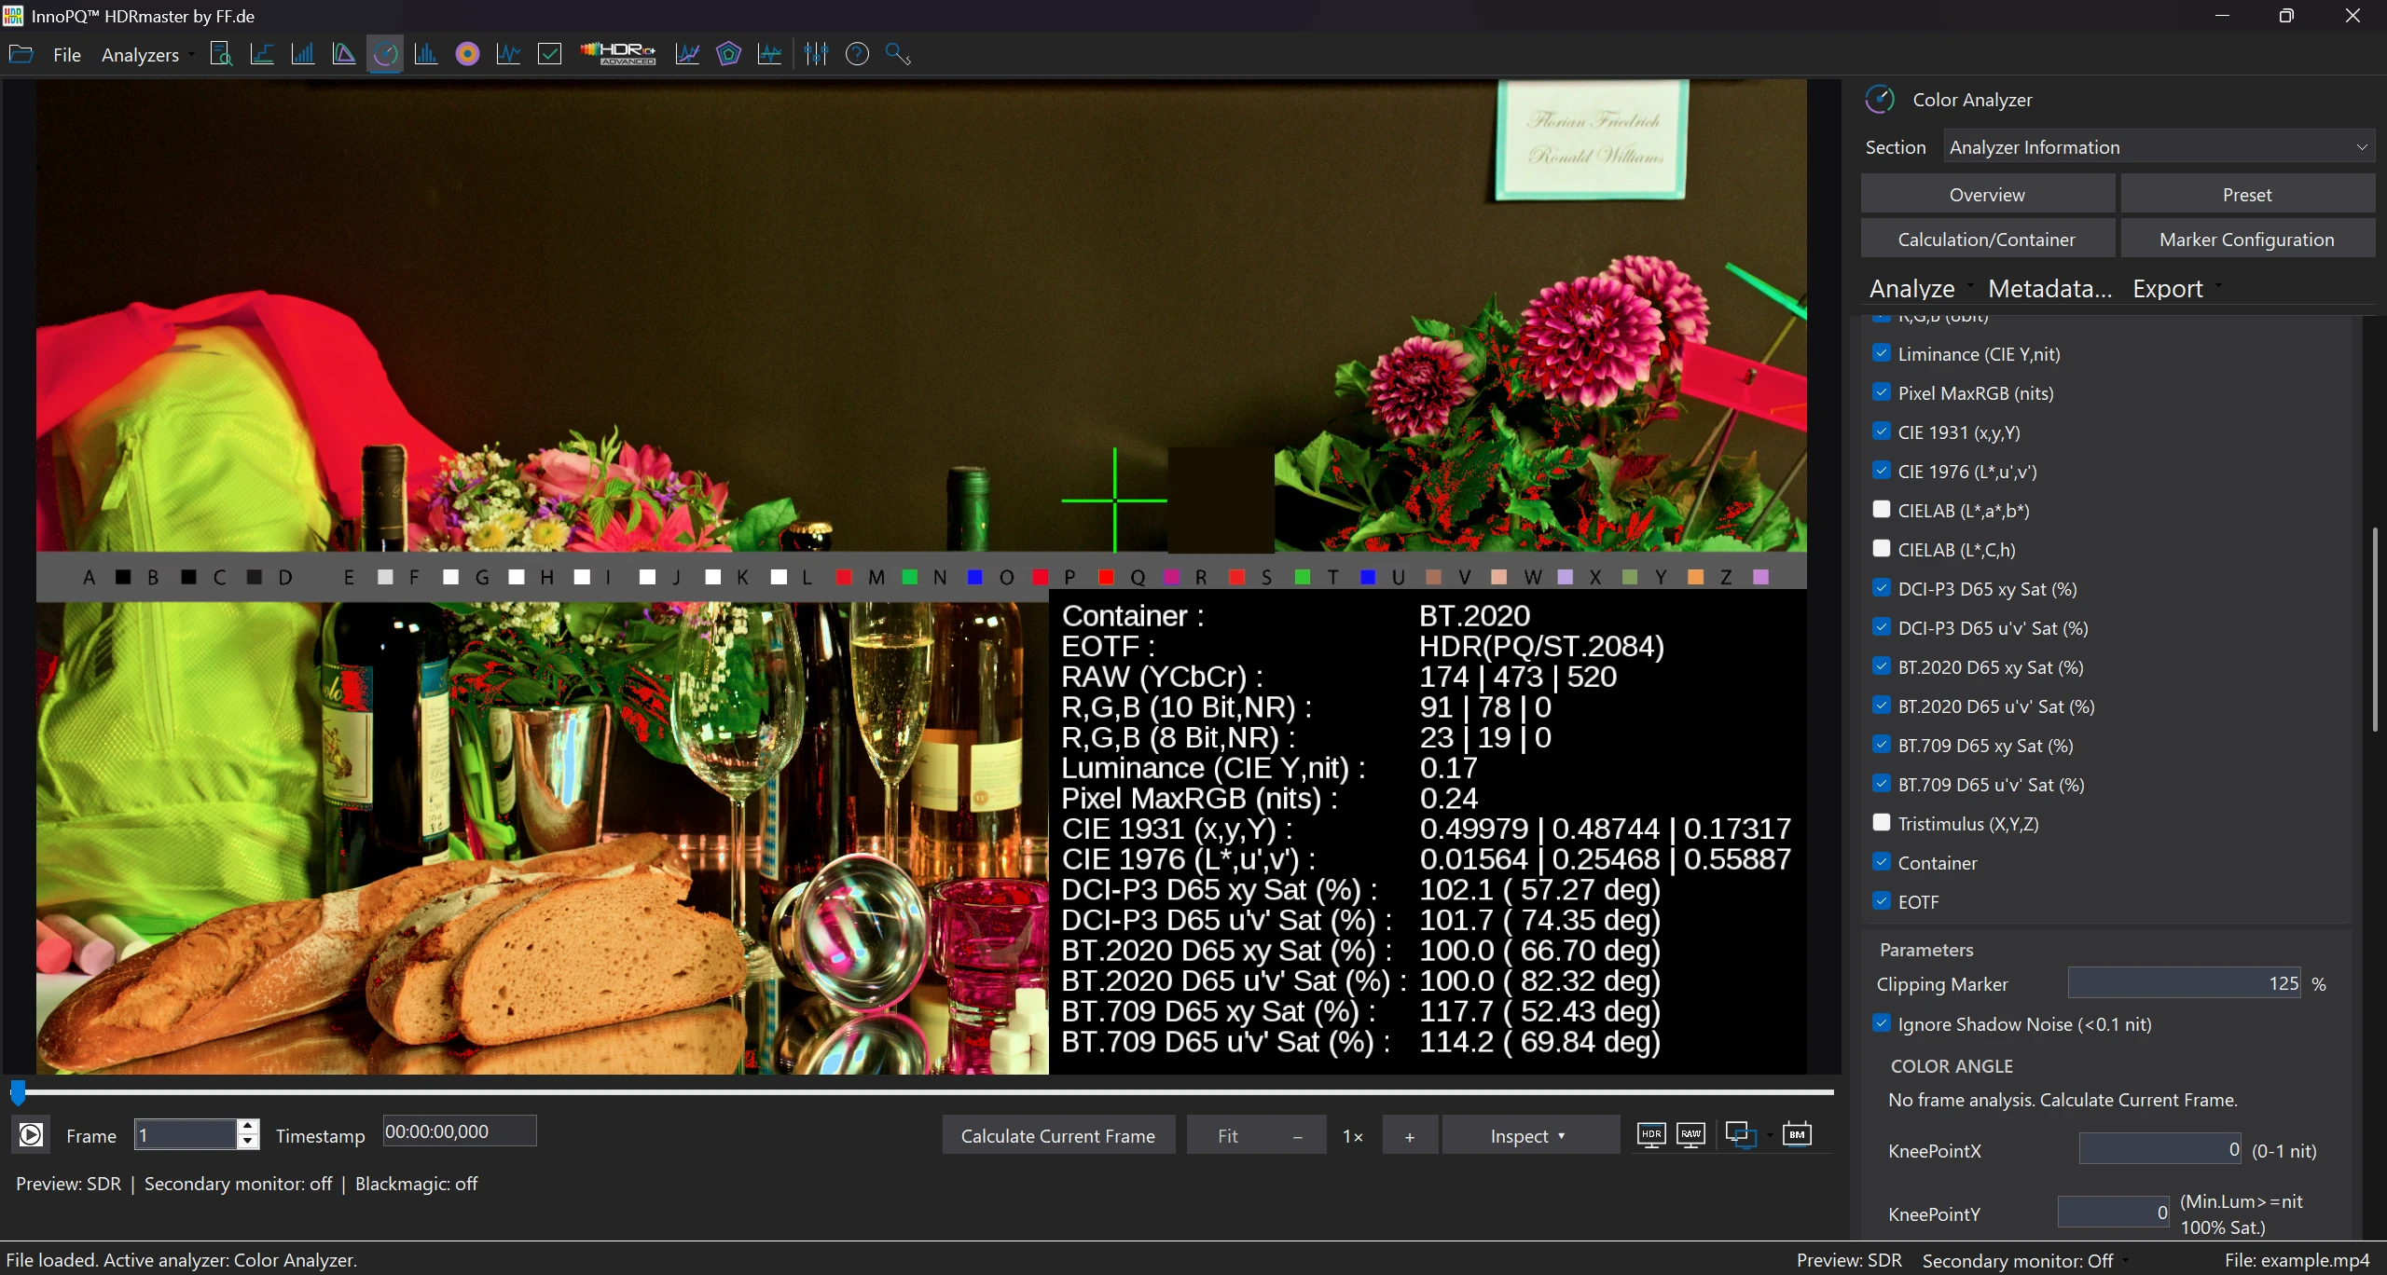Click the Color Analyzer panel header icon
2387x1275 pixels.
coord(1879,99)
